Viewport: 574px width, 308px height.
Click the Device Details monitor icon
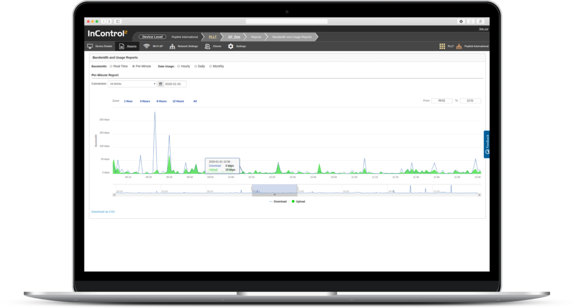tap(90, 46)
